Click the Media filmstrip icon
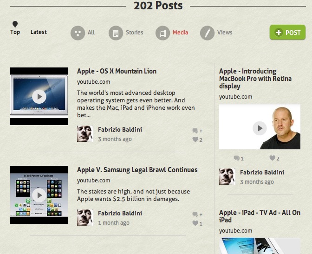312x254 pixels. [162, 33]
